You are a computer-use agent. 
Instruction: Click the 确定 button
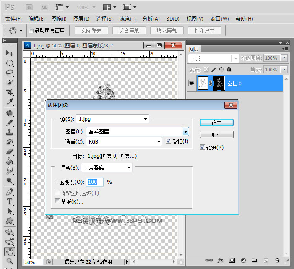tap(216, 123)
